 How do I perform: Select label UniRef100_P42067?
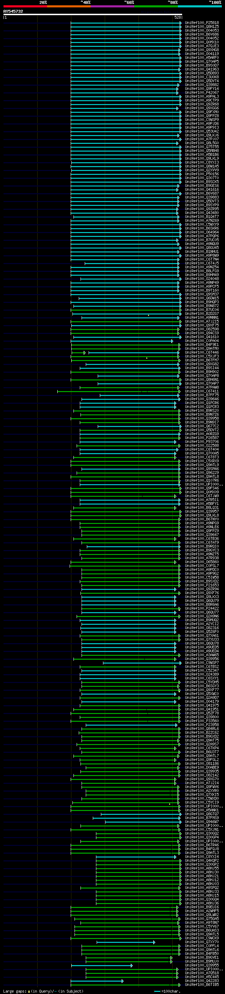pos(202,93)
